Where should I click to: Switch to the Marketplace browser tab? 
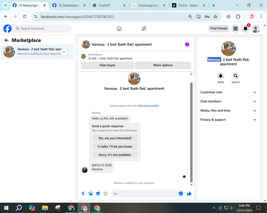coord(68,5)
